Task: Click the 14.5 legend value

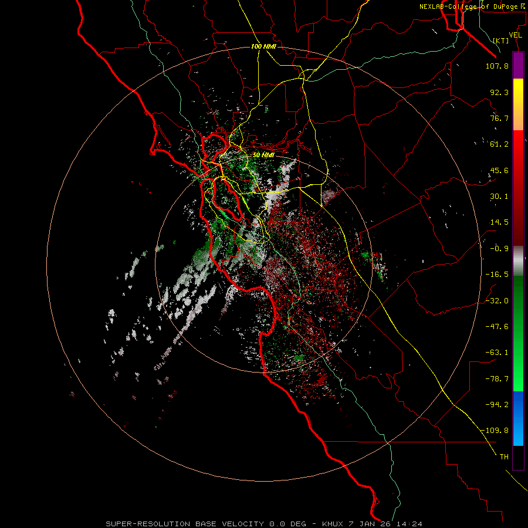Action: tap(499, 222)
